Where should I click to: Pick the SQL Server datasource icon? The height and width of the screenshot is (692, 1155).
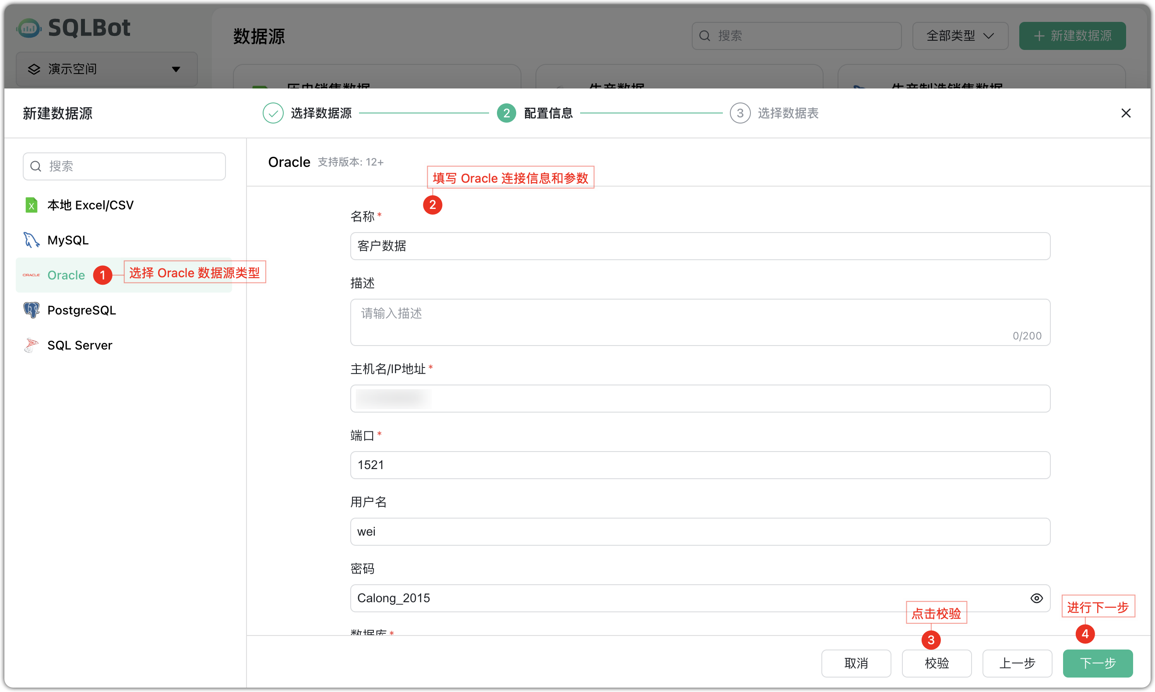click(31, 345)
